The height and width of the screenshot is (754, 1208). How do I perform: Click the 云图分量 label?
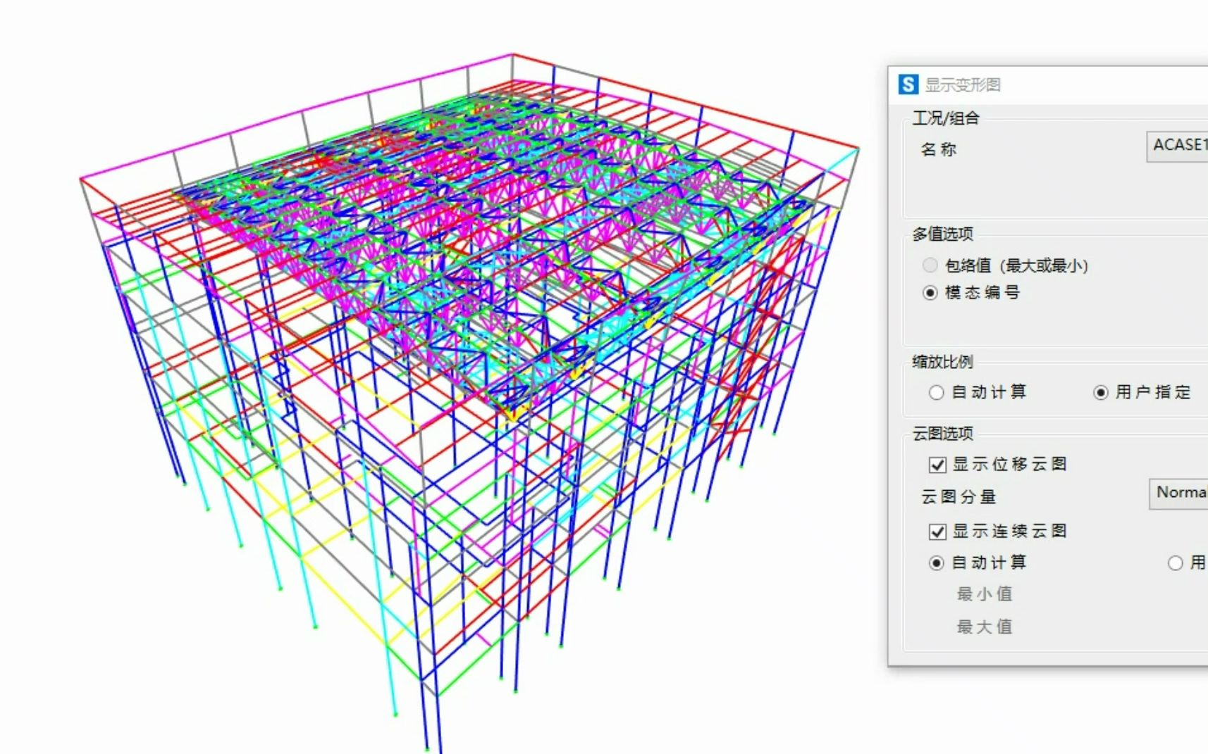point(959,497)
